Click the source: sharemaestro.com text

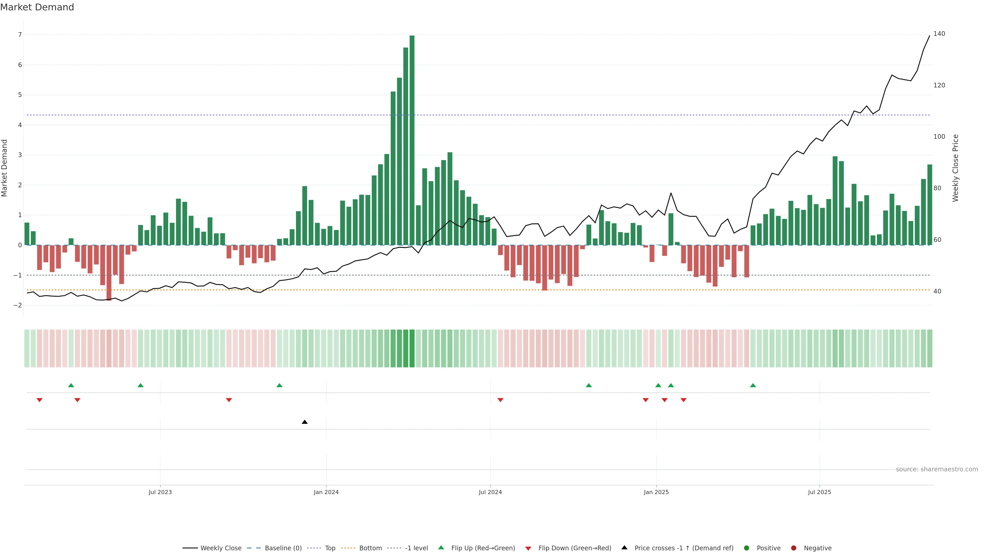tap(937, 469)
